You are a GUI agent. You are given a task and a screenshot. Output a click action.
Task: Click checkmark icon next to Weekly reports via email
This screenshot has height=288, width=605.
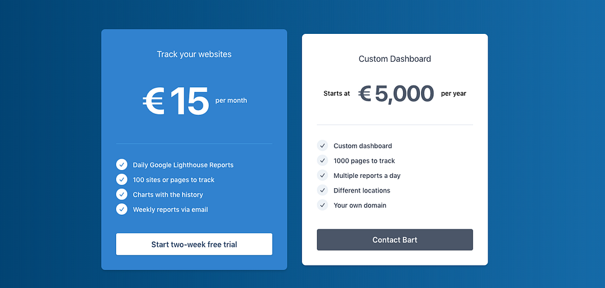(122, 209)
